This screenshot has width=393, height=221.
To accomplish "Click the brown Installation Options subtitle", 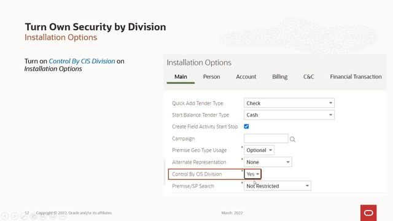I will click(61, 37).
